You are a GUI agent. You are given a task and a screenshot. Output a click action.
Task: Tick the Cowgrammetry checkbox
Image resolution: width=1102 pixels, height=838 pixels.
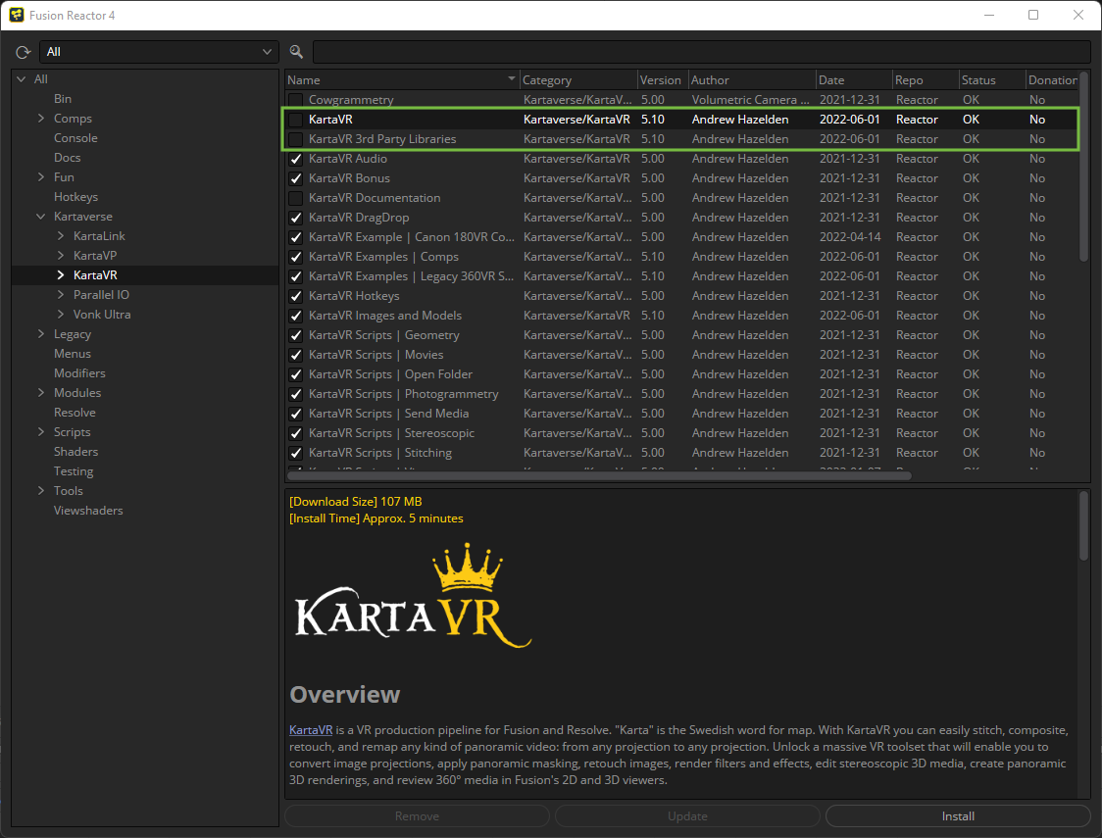296,100
